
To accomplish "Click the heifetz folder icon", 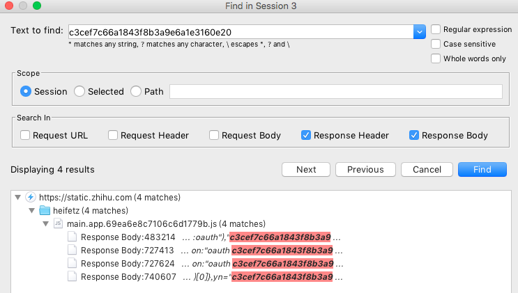I will tap(45, 211).
